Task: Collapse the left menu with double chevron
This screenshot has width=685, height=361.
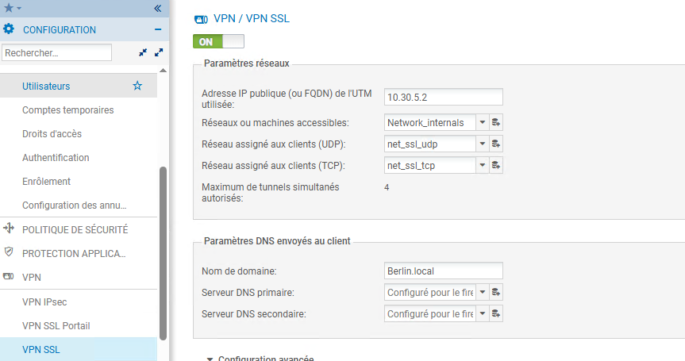Action: pos(157,8)
